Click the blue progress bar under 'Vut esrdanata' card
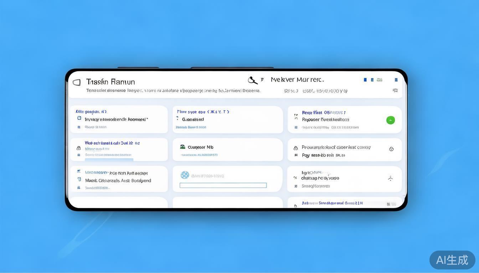 click(109, 160)
